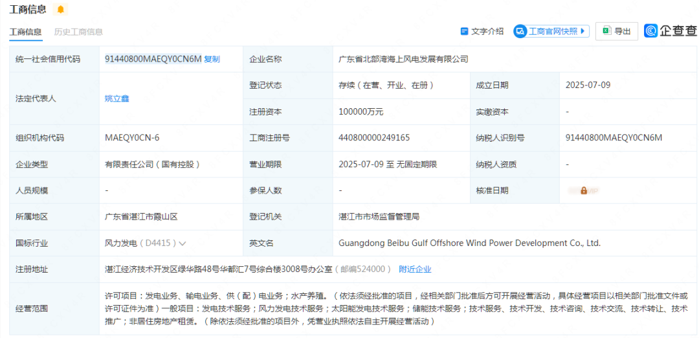
Task: Click the 附近企业 link
Action: (415, 269)
